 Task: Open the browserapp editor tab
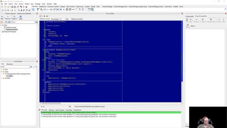pyautogui.click(x=55, y=19)
